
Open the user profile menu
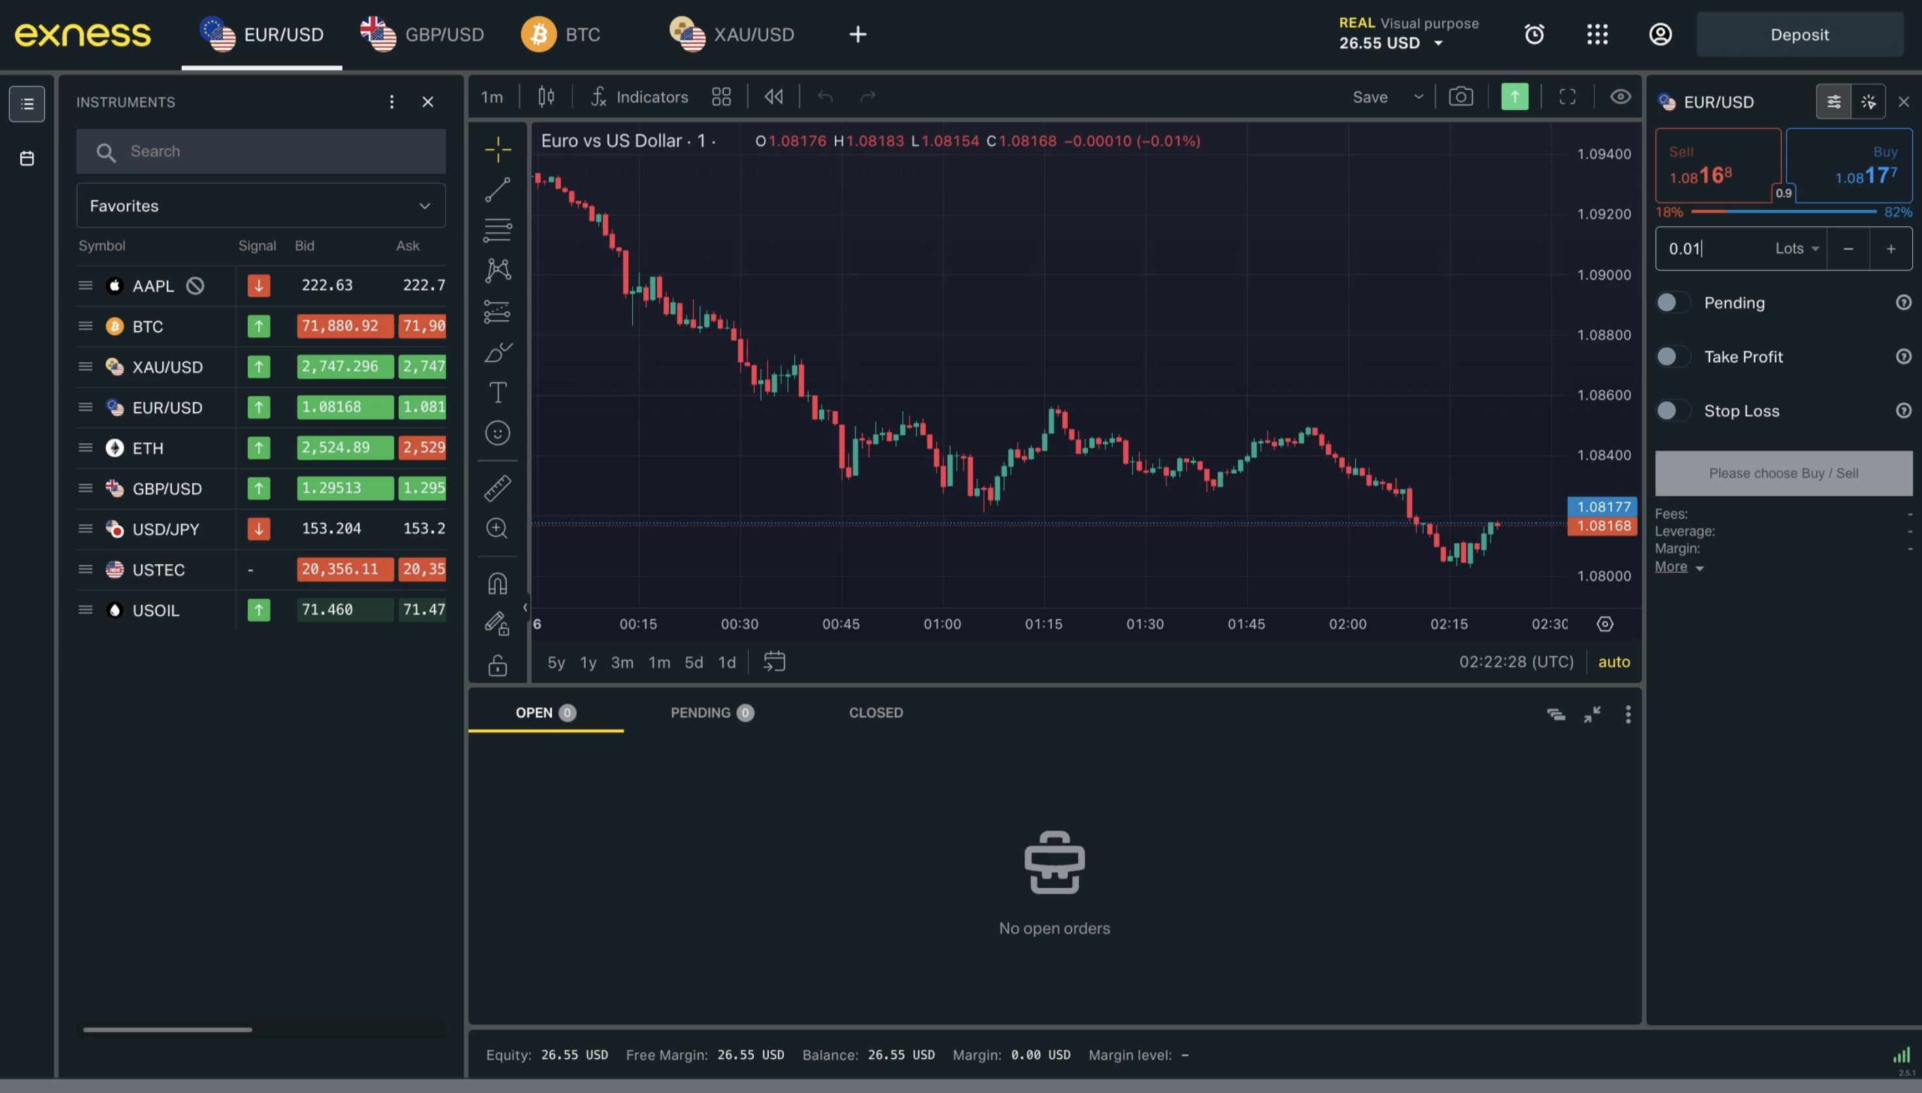point(1660,35)
